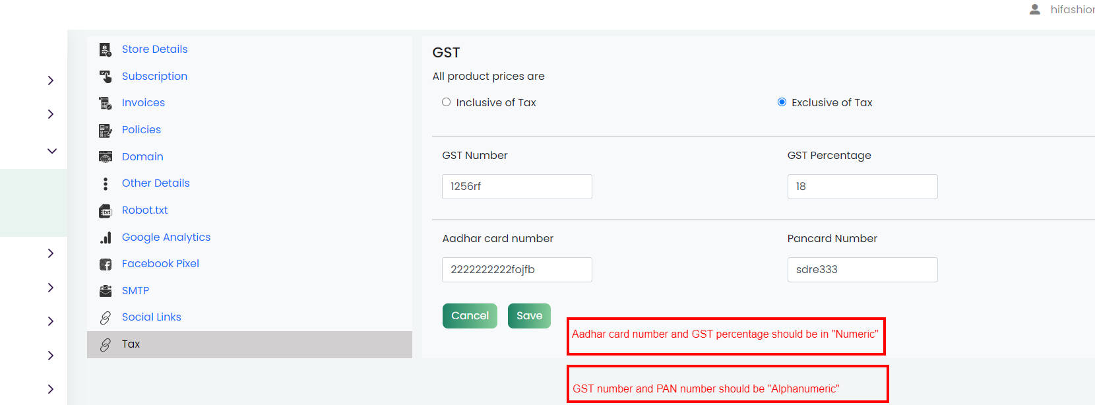Click the Facebook Pixel icon
The width and height of the screenshot is (1095, 405).
[x=105, y=264]
